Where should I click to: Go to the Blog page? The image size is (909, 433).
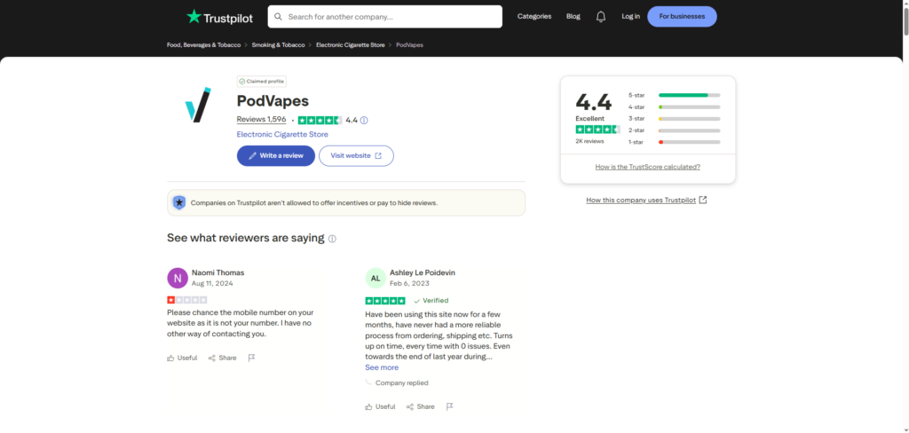[573, 16]
